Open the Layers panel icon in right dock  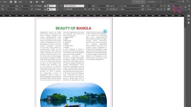tap(189, 23)
